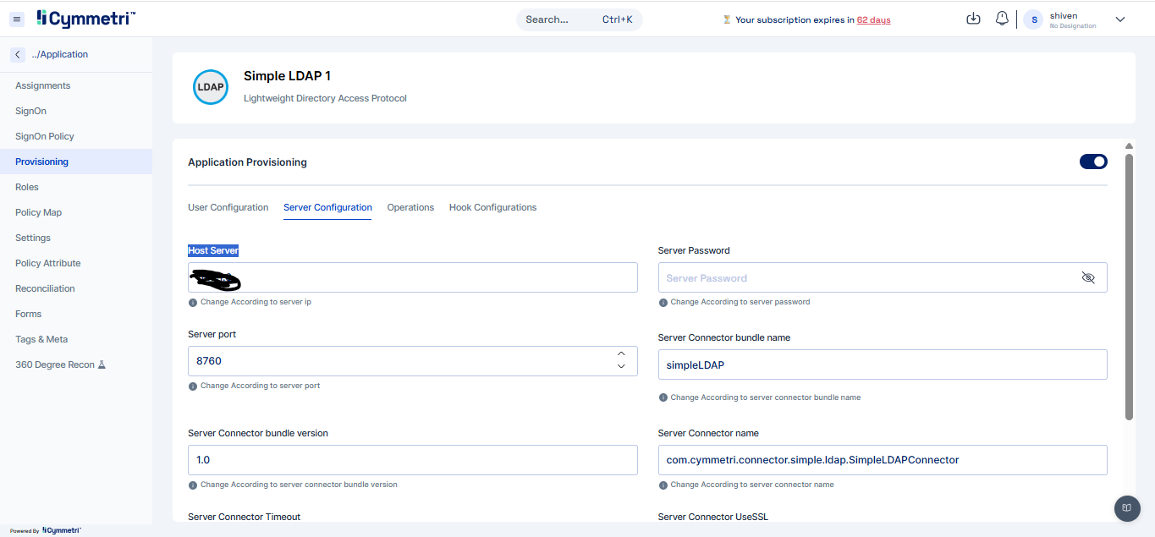Open Policy Map in the sidebar
This screenshot has height=537, width=1155.
pyautogui.click(x=76, y=212)
